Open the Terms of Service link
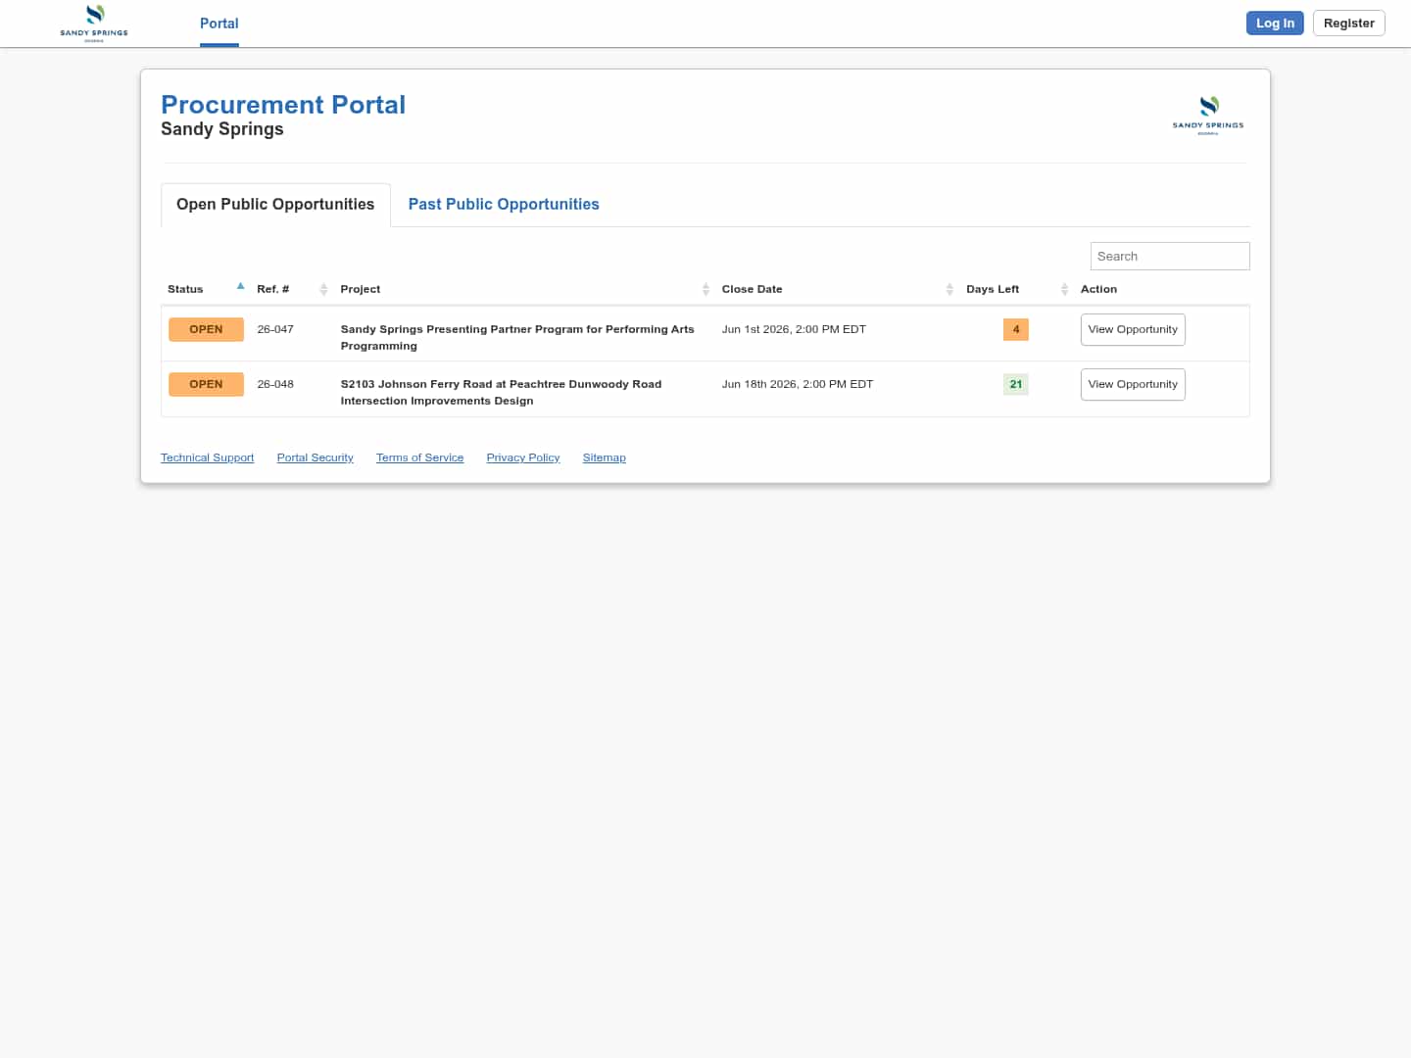 (x=419, y=457)
